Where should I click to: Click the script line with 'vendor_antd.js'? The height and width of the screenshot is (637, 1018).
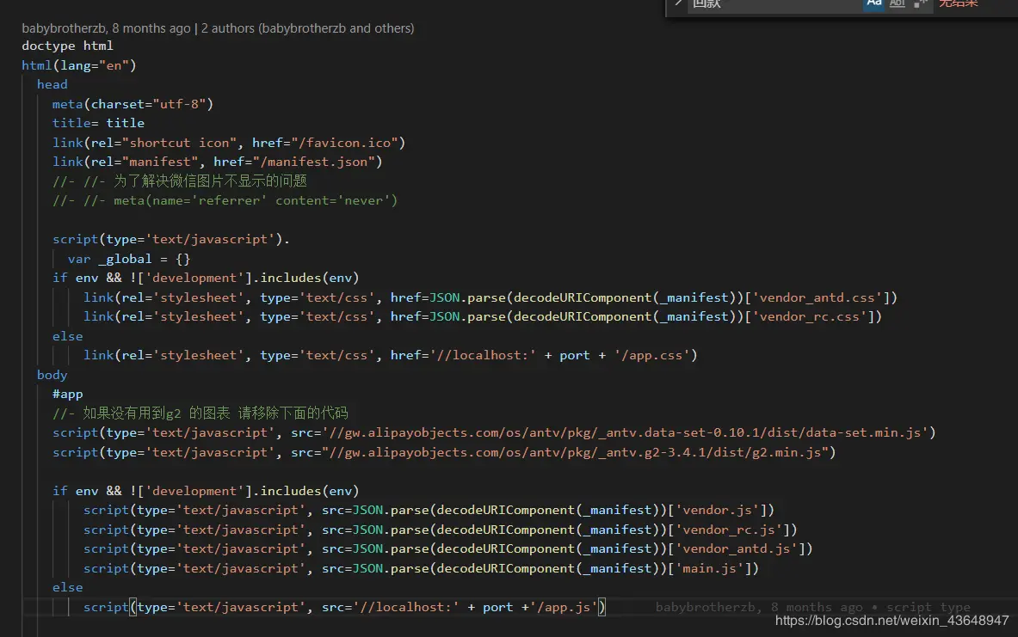pos(448,548)
